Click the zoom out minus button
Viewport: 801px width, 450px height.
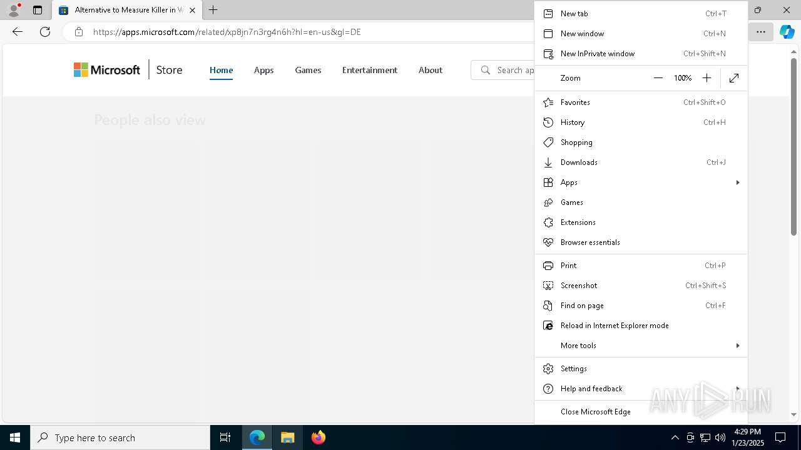tap(658, 78)
